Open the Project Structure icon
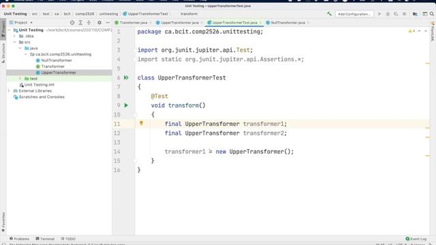Image resolution: width=436 pixels, height=245 pixels. coord(415,14)
